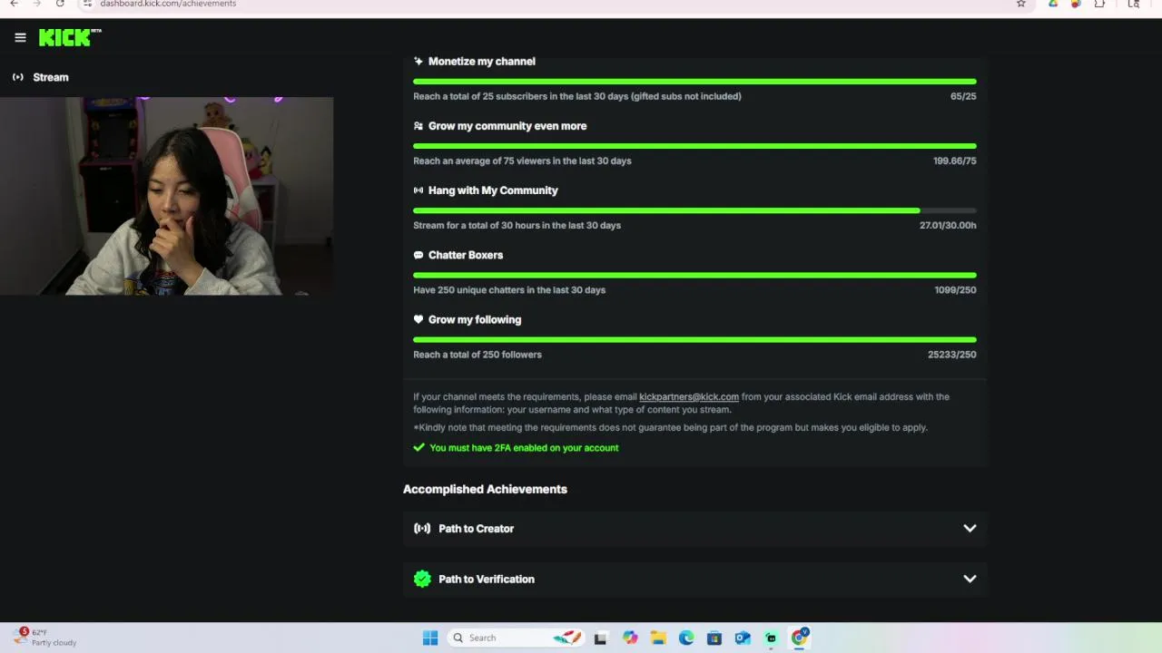
Task: Expand the Path to Creator section
Action: pyautogui.click(x=970, y=529)
